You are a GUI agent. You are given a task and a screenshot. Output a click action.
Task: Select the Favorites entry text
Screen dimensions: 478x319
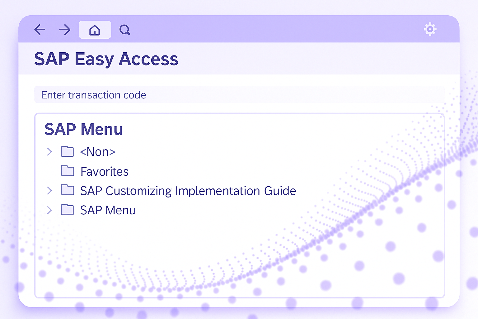(105, 171)
